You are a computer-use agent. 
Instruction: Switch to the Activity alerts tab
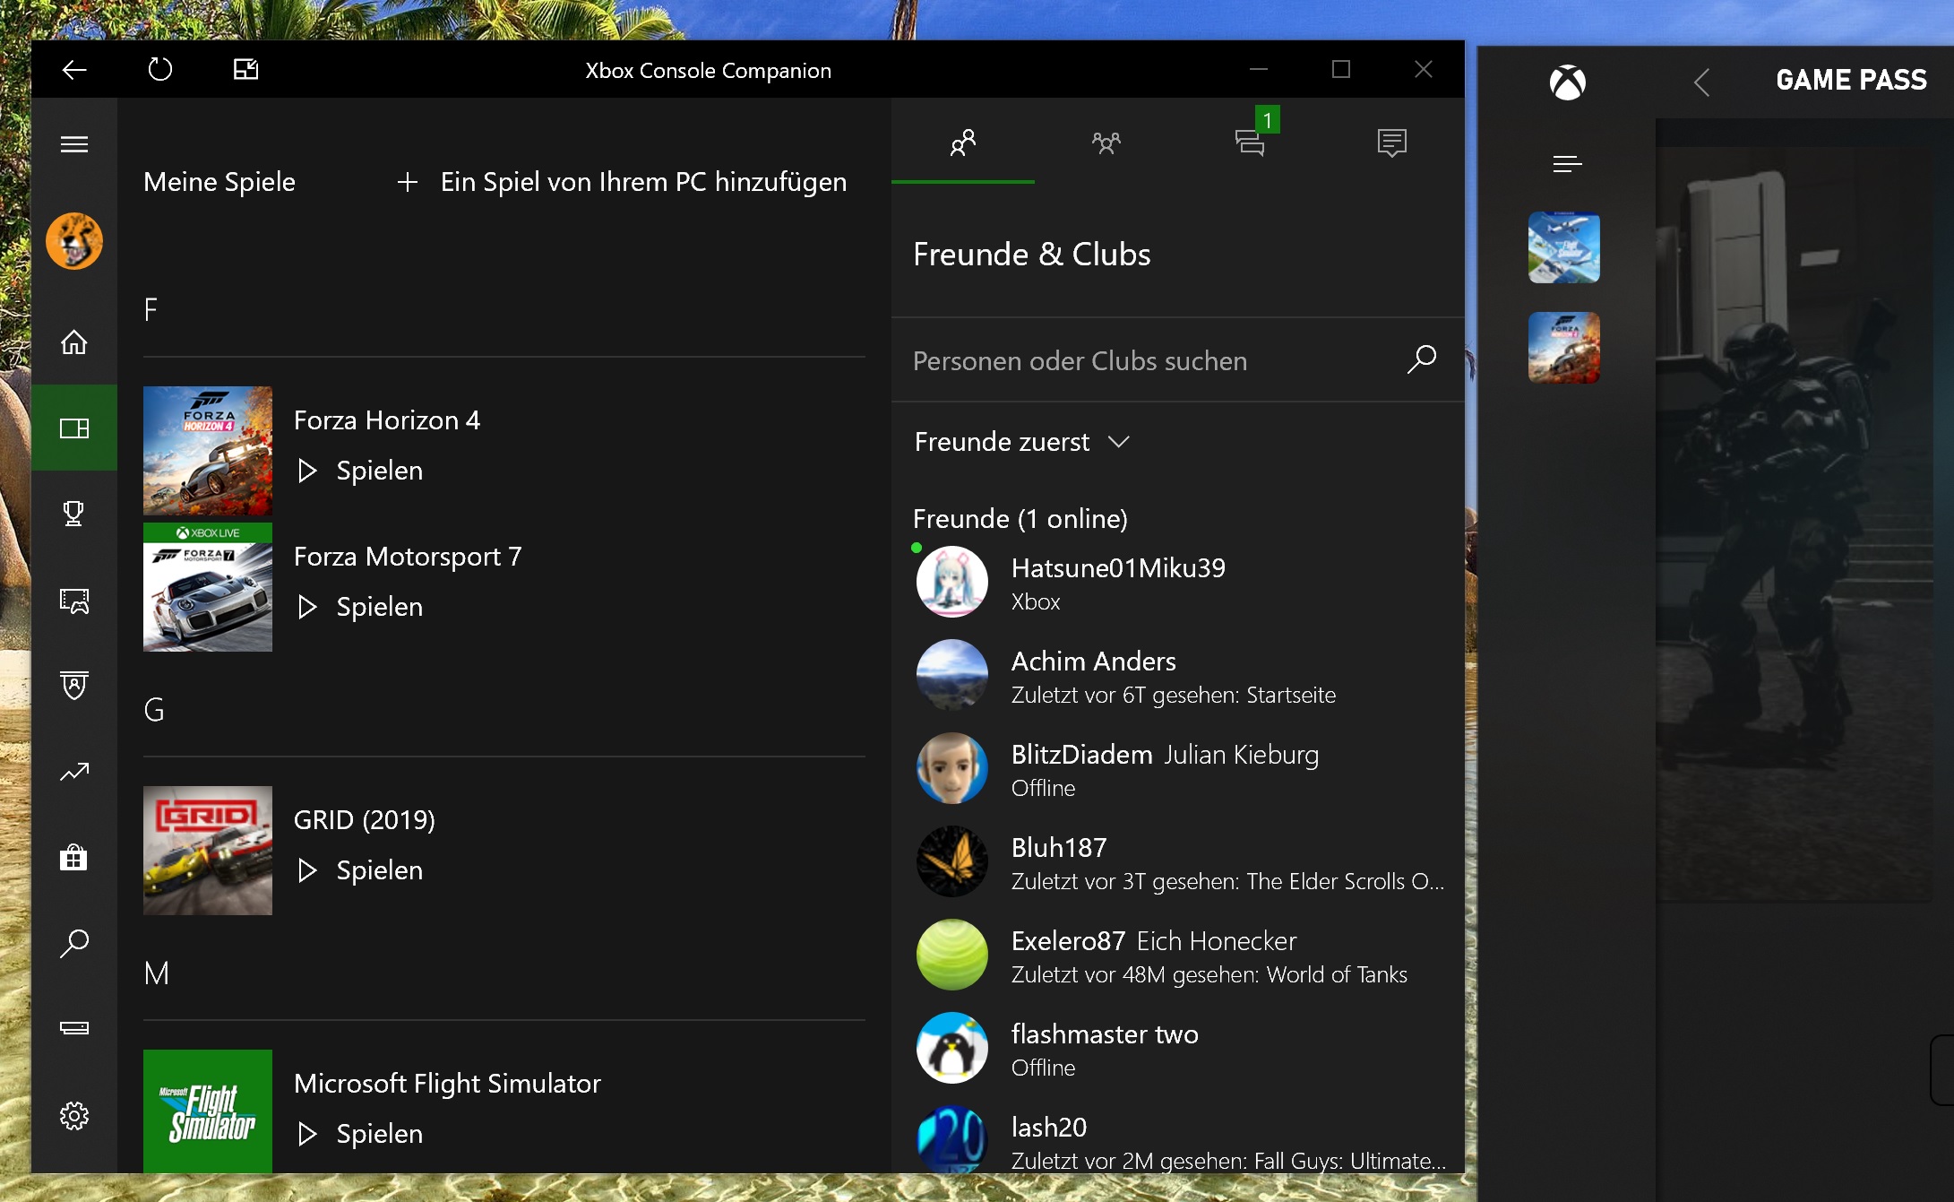click(x=1391, y=143)
